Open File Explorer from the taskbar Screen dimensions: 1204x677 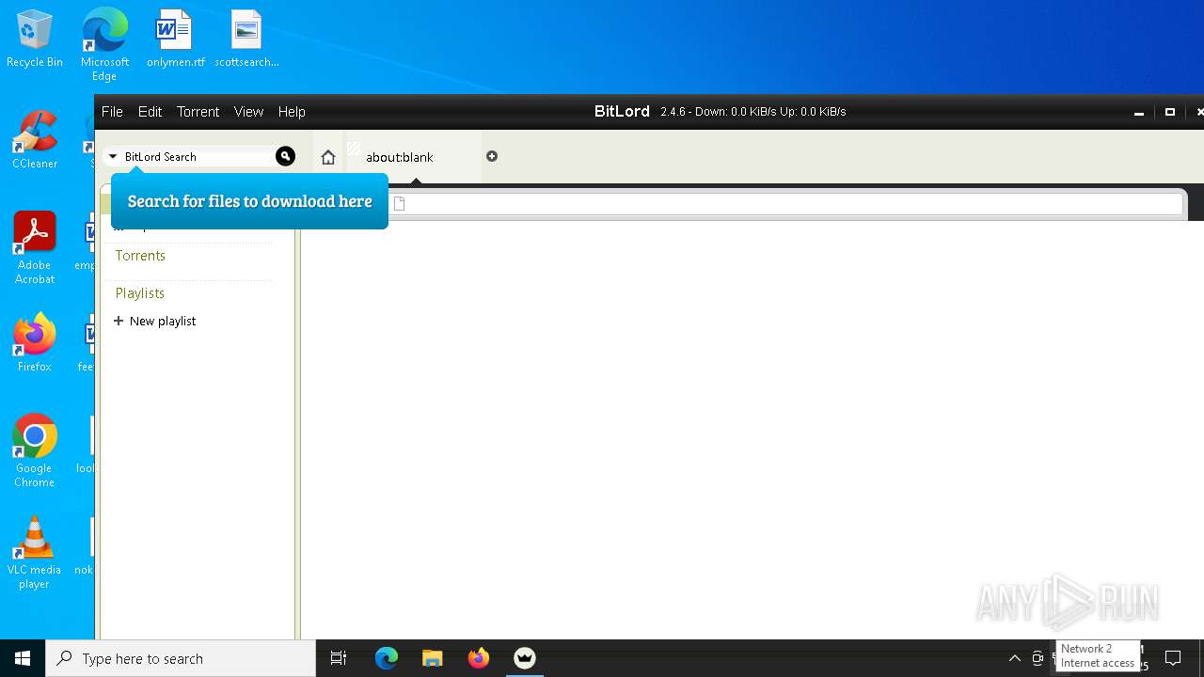coord(433,658)
